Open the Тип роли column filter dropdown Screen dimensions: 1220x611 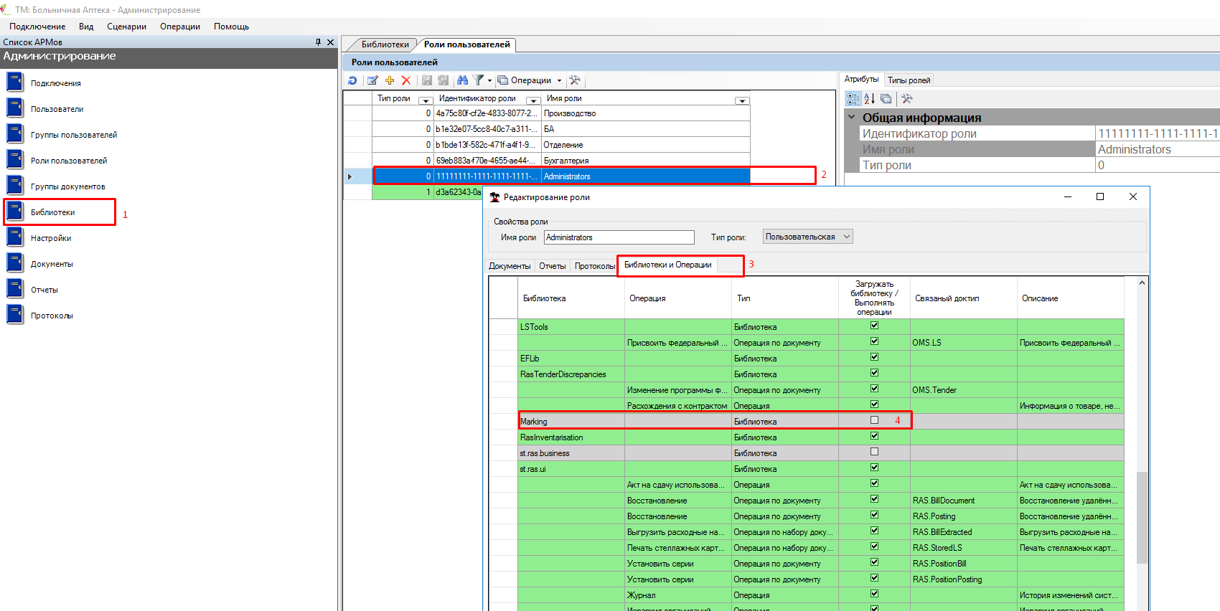426,100
